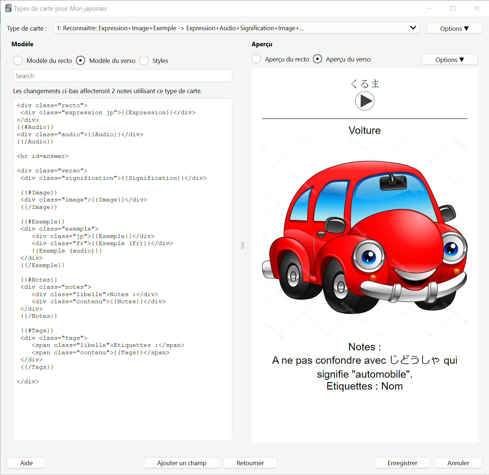The height and width of the screenshot is (475, 489).
Task: Open the preview Options menu
Action: coord(450,60)
